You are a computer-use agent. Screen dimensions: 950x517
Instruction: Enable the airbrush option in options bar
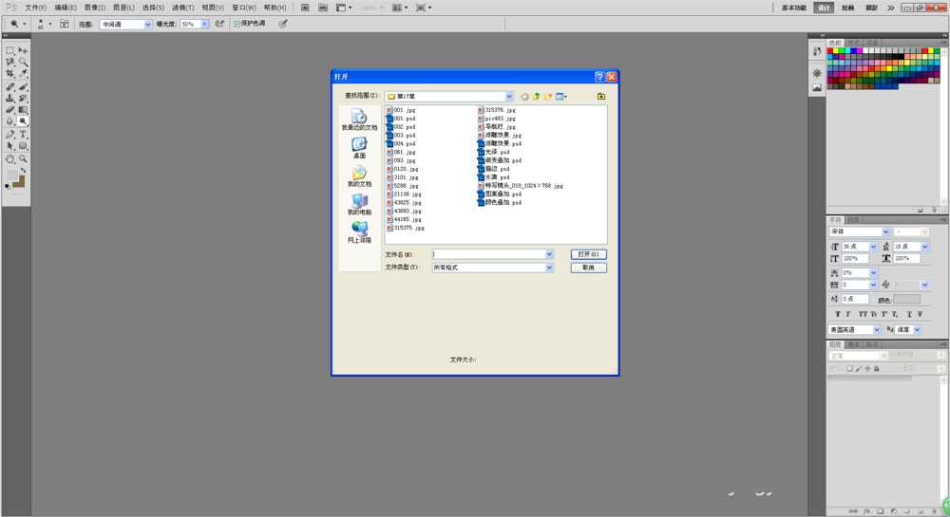[219, 24]
